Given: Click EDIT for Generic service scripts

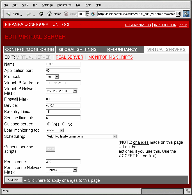Looking at the screenshot, I should click(x=51, y=149).
